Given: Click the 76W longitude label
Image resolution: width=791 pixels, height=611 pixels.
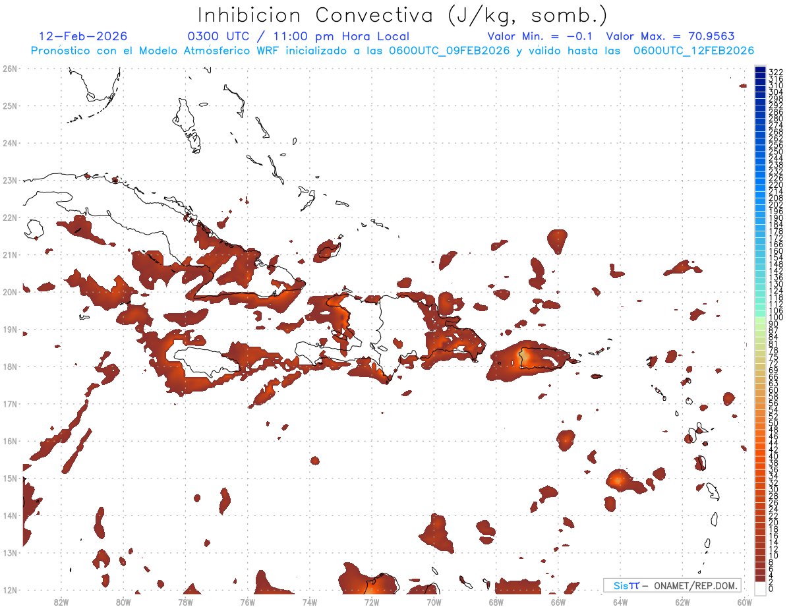Looking at the screenshot, I should point(247,602).
